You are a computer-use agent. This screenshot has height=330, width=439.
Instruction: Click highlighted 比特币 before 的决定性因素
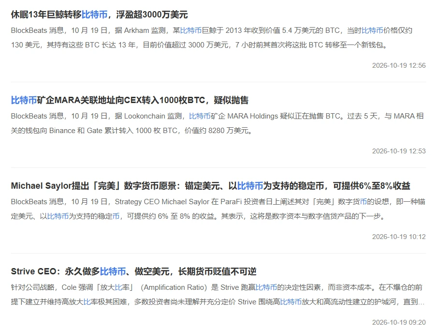click(266, 288)
